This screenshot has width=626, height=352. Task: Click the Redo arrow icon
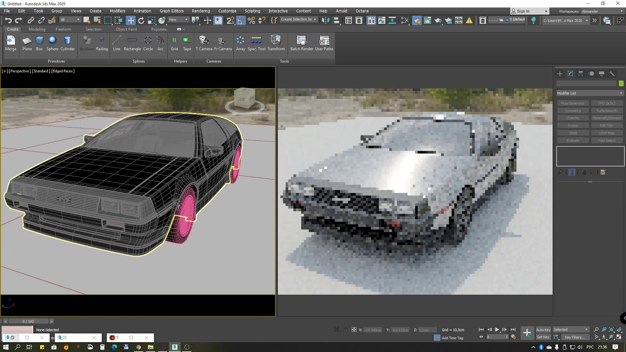tap(19, 20)
